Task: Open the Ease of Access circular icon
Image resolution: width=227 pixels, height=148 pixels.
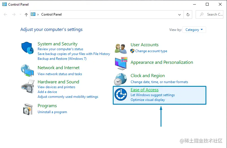Action: (121, 94)
